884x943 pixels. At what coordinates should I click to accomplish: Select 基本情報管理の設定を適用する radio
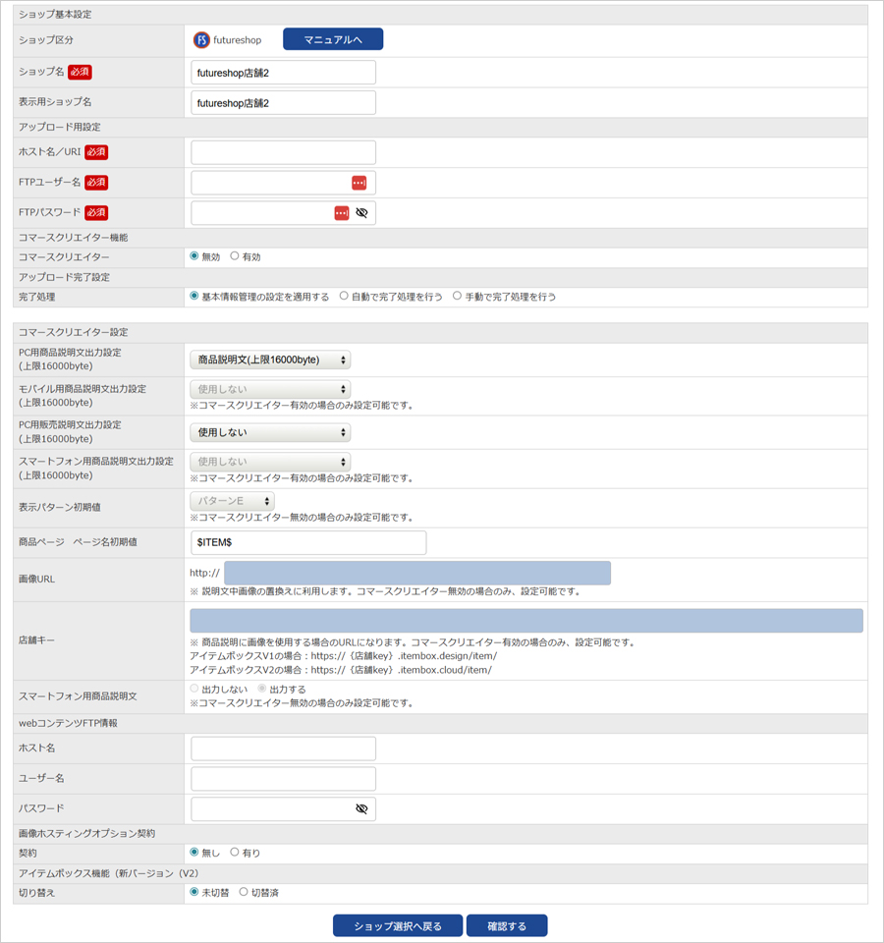(x=194, y=296)
